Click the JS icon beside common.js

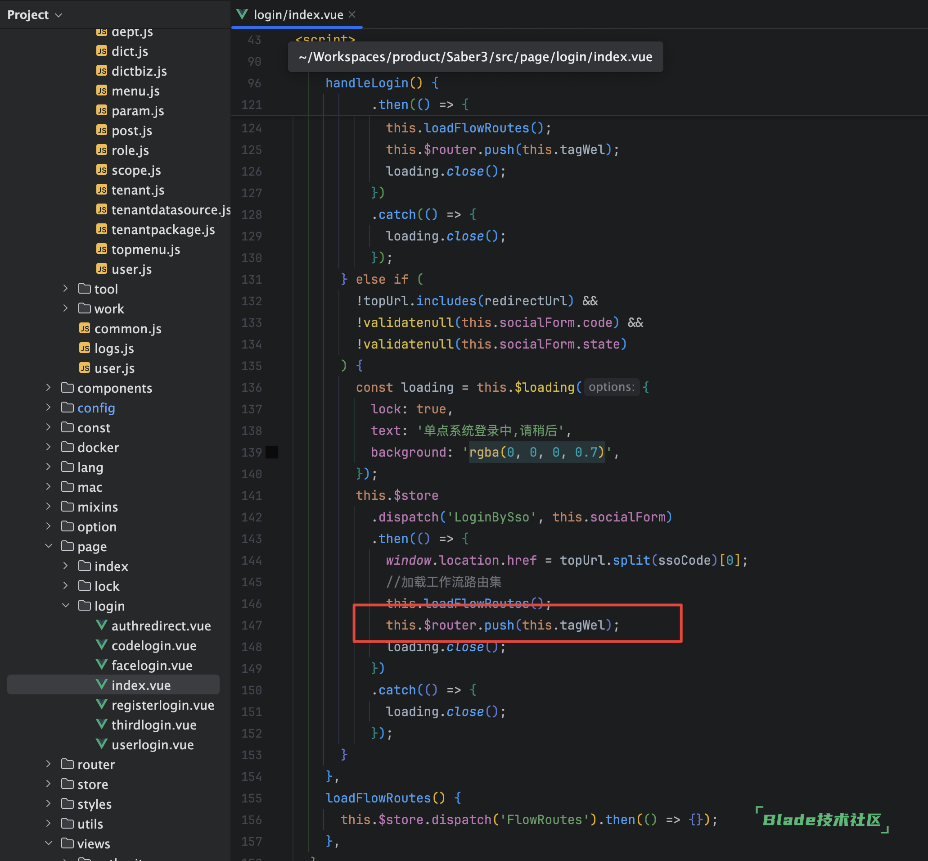(x=84, y=328)
